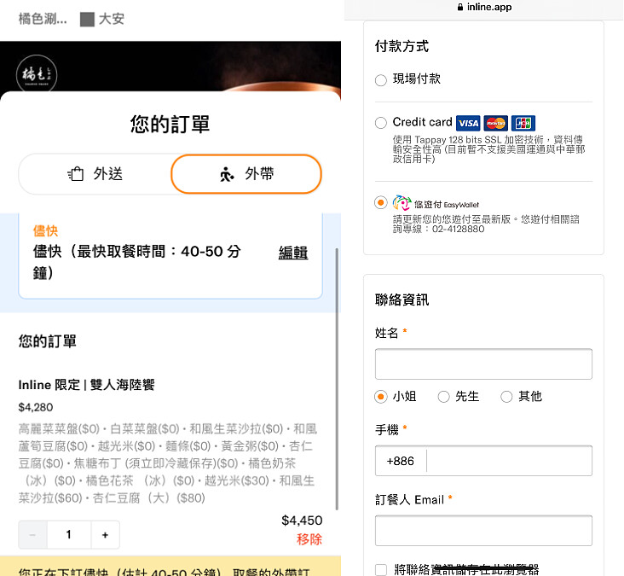The image size is (624, 576).
Task: Decrease item quantity with minus button
Action: pos(33,535)
